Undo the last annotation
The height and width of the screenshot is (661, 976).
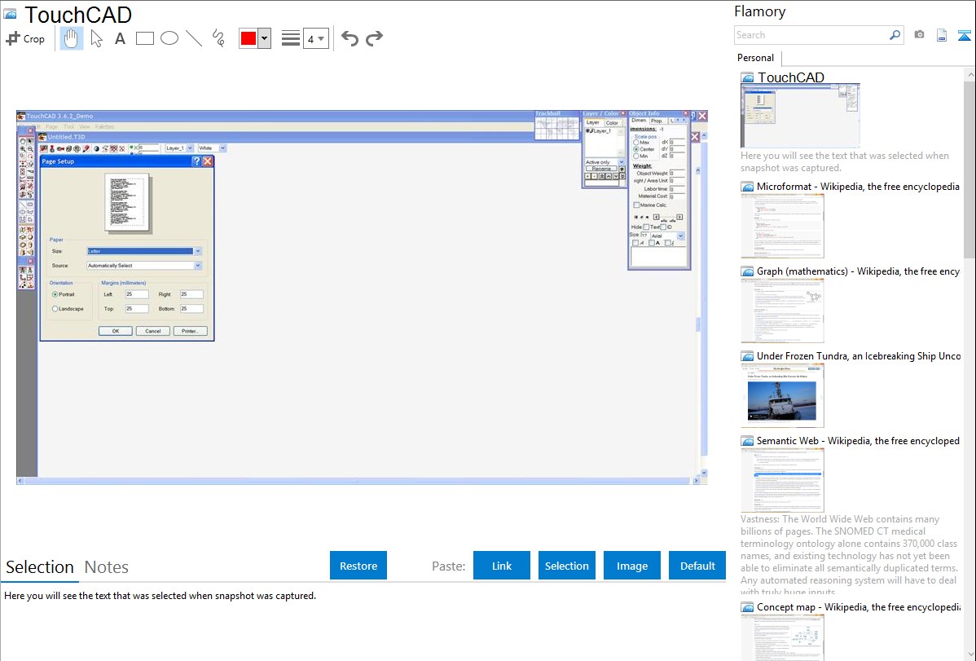click(350, 38)
